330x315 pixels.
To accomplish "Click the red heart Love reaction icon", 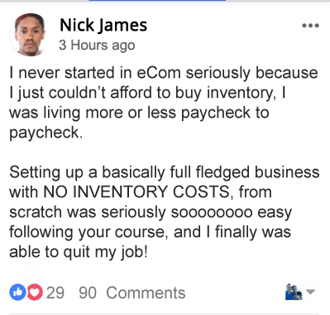I will (35, 293).
